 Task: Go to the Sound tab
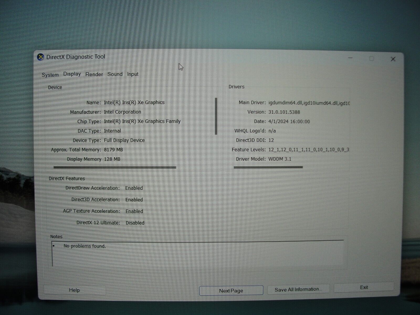coord(115,74)
